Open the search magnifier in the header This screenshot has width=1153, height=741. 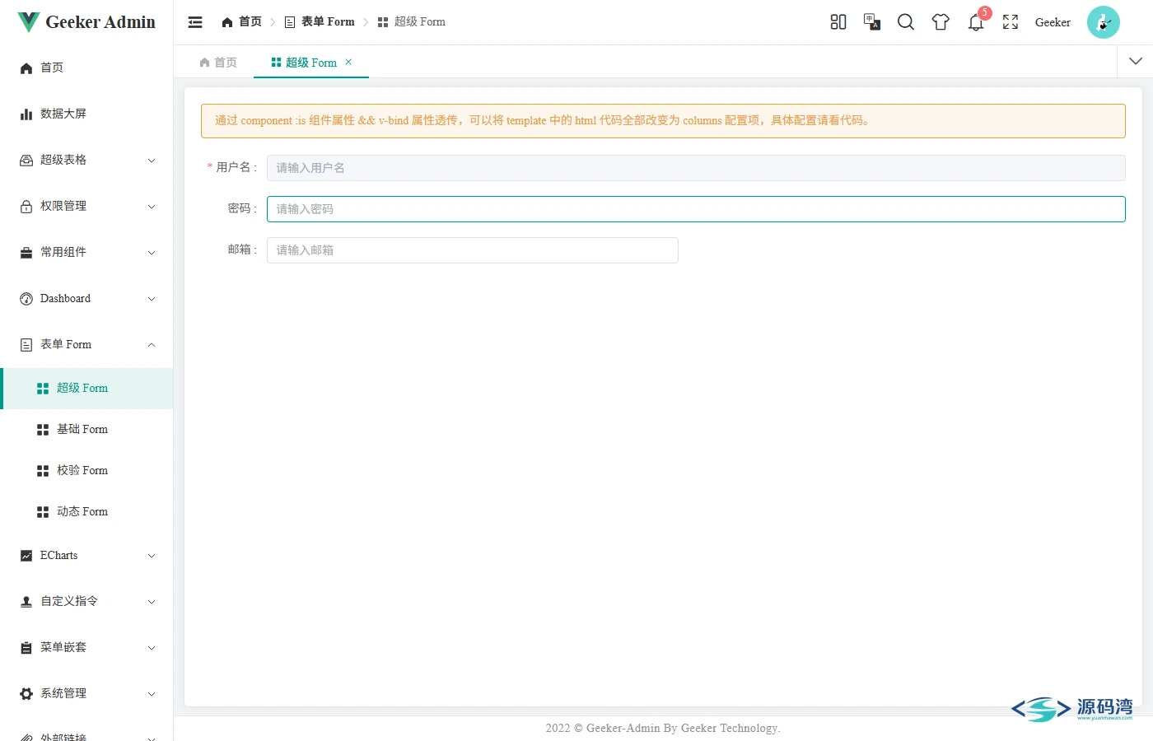pyautogui.click(x=906, y=22)
